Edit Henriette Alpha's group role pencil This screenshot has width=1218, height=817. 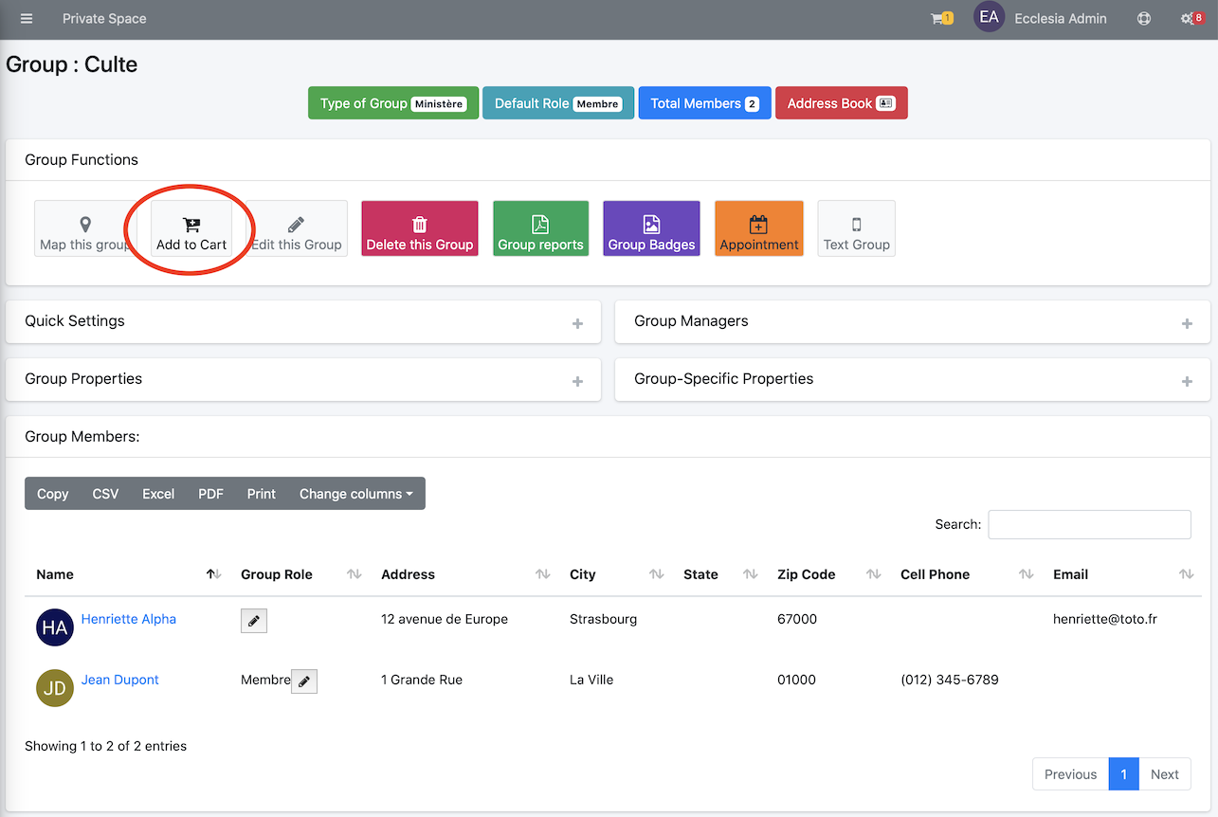pyautogui.click(x=254, y=621)
